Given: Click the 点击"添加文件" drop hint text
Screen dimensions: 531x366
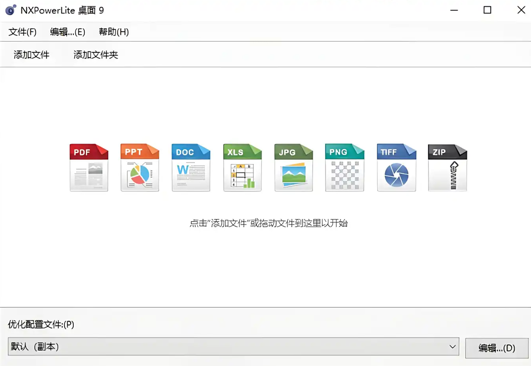Looking at the screenshot, I should point(269,223).
